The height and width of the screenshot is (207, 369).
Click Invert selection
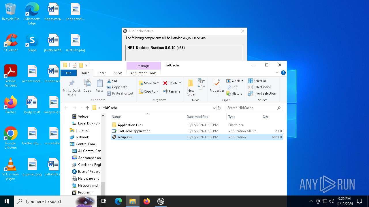click(262, 93)
